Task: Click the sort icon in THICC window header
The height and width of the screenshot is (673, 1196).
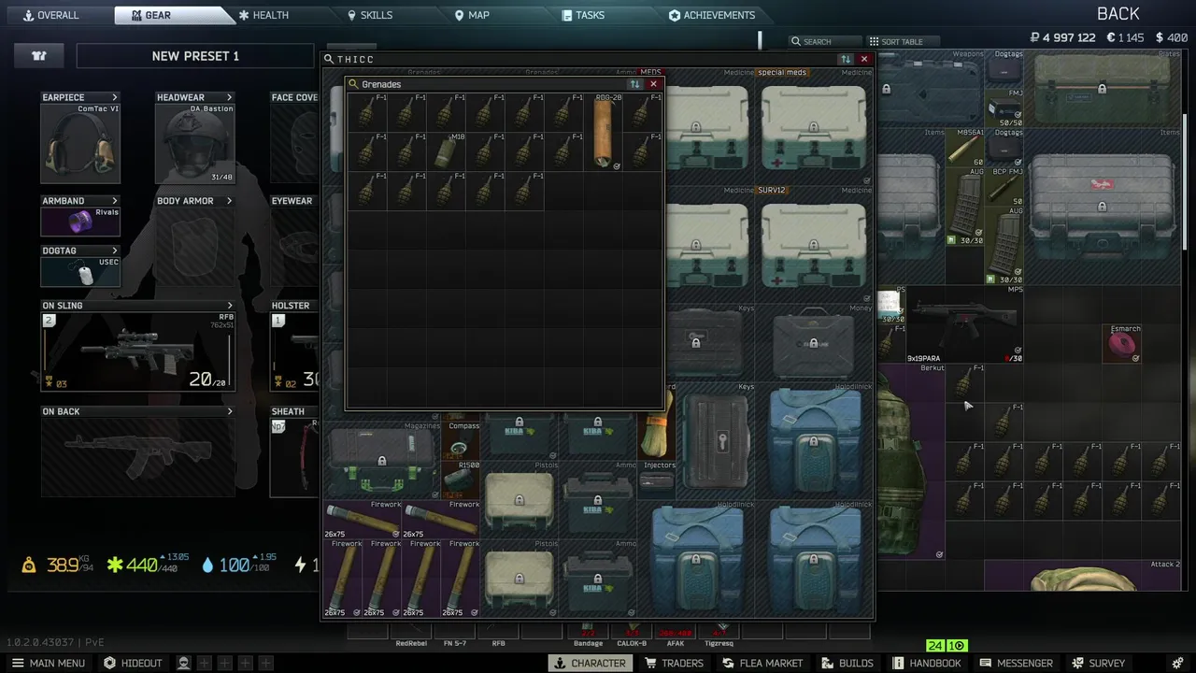Action: [846, 59]
